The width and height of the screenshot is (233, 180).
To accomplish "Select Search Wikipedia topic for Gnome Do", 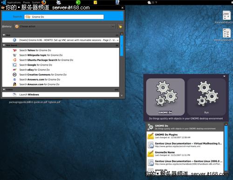I will pyautogui.click(x=61, y=55).
